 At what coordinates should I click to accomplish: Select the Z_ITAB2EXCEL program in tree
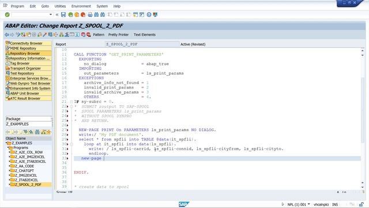point(27,180)
